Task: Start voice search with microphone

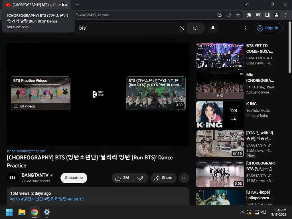Action: (213, 28)
